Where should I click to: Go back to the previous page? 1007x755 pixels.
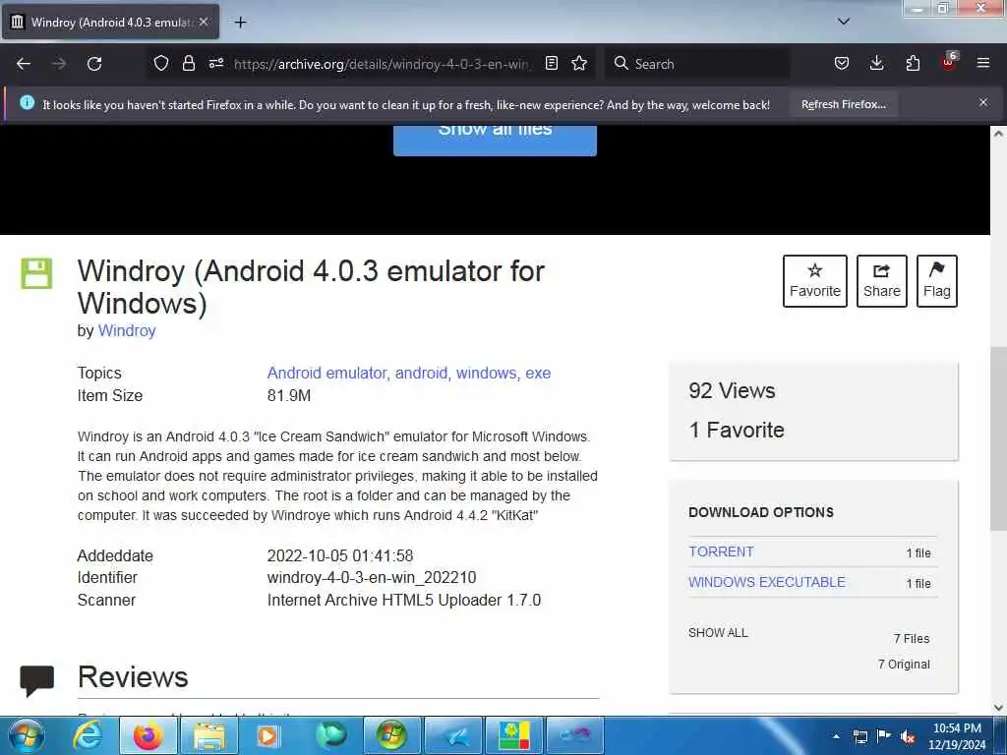(24, 64)
